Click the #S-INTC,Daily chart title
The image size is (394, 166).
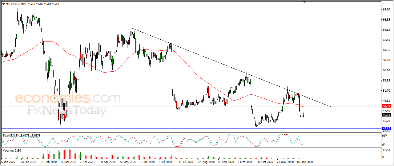[x=16, y=4]
